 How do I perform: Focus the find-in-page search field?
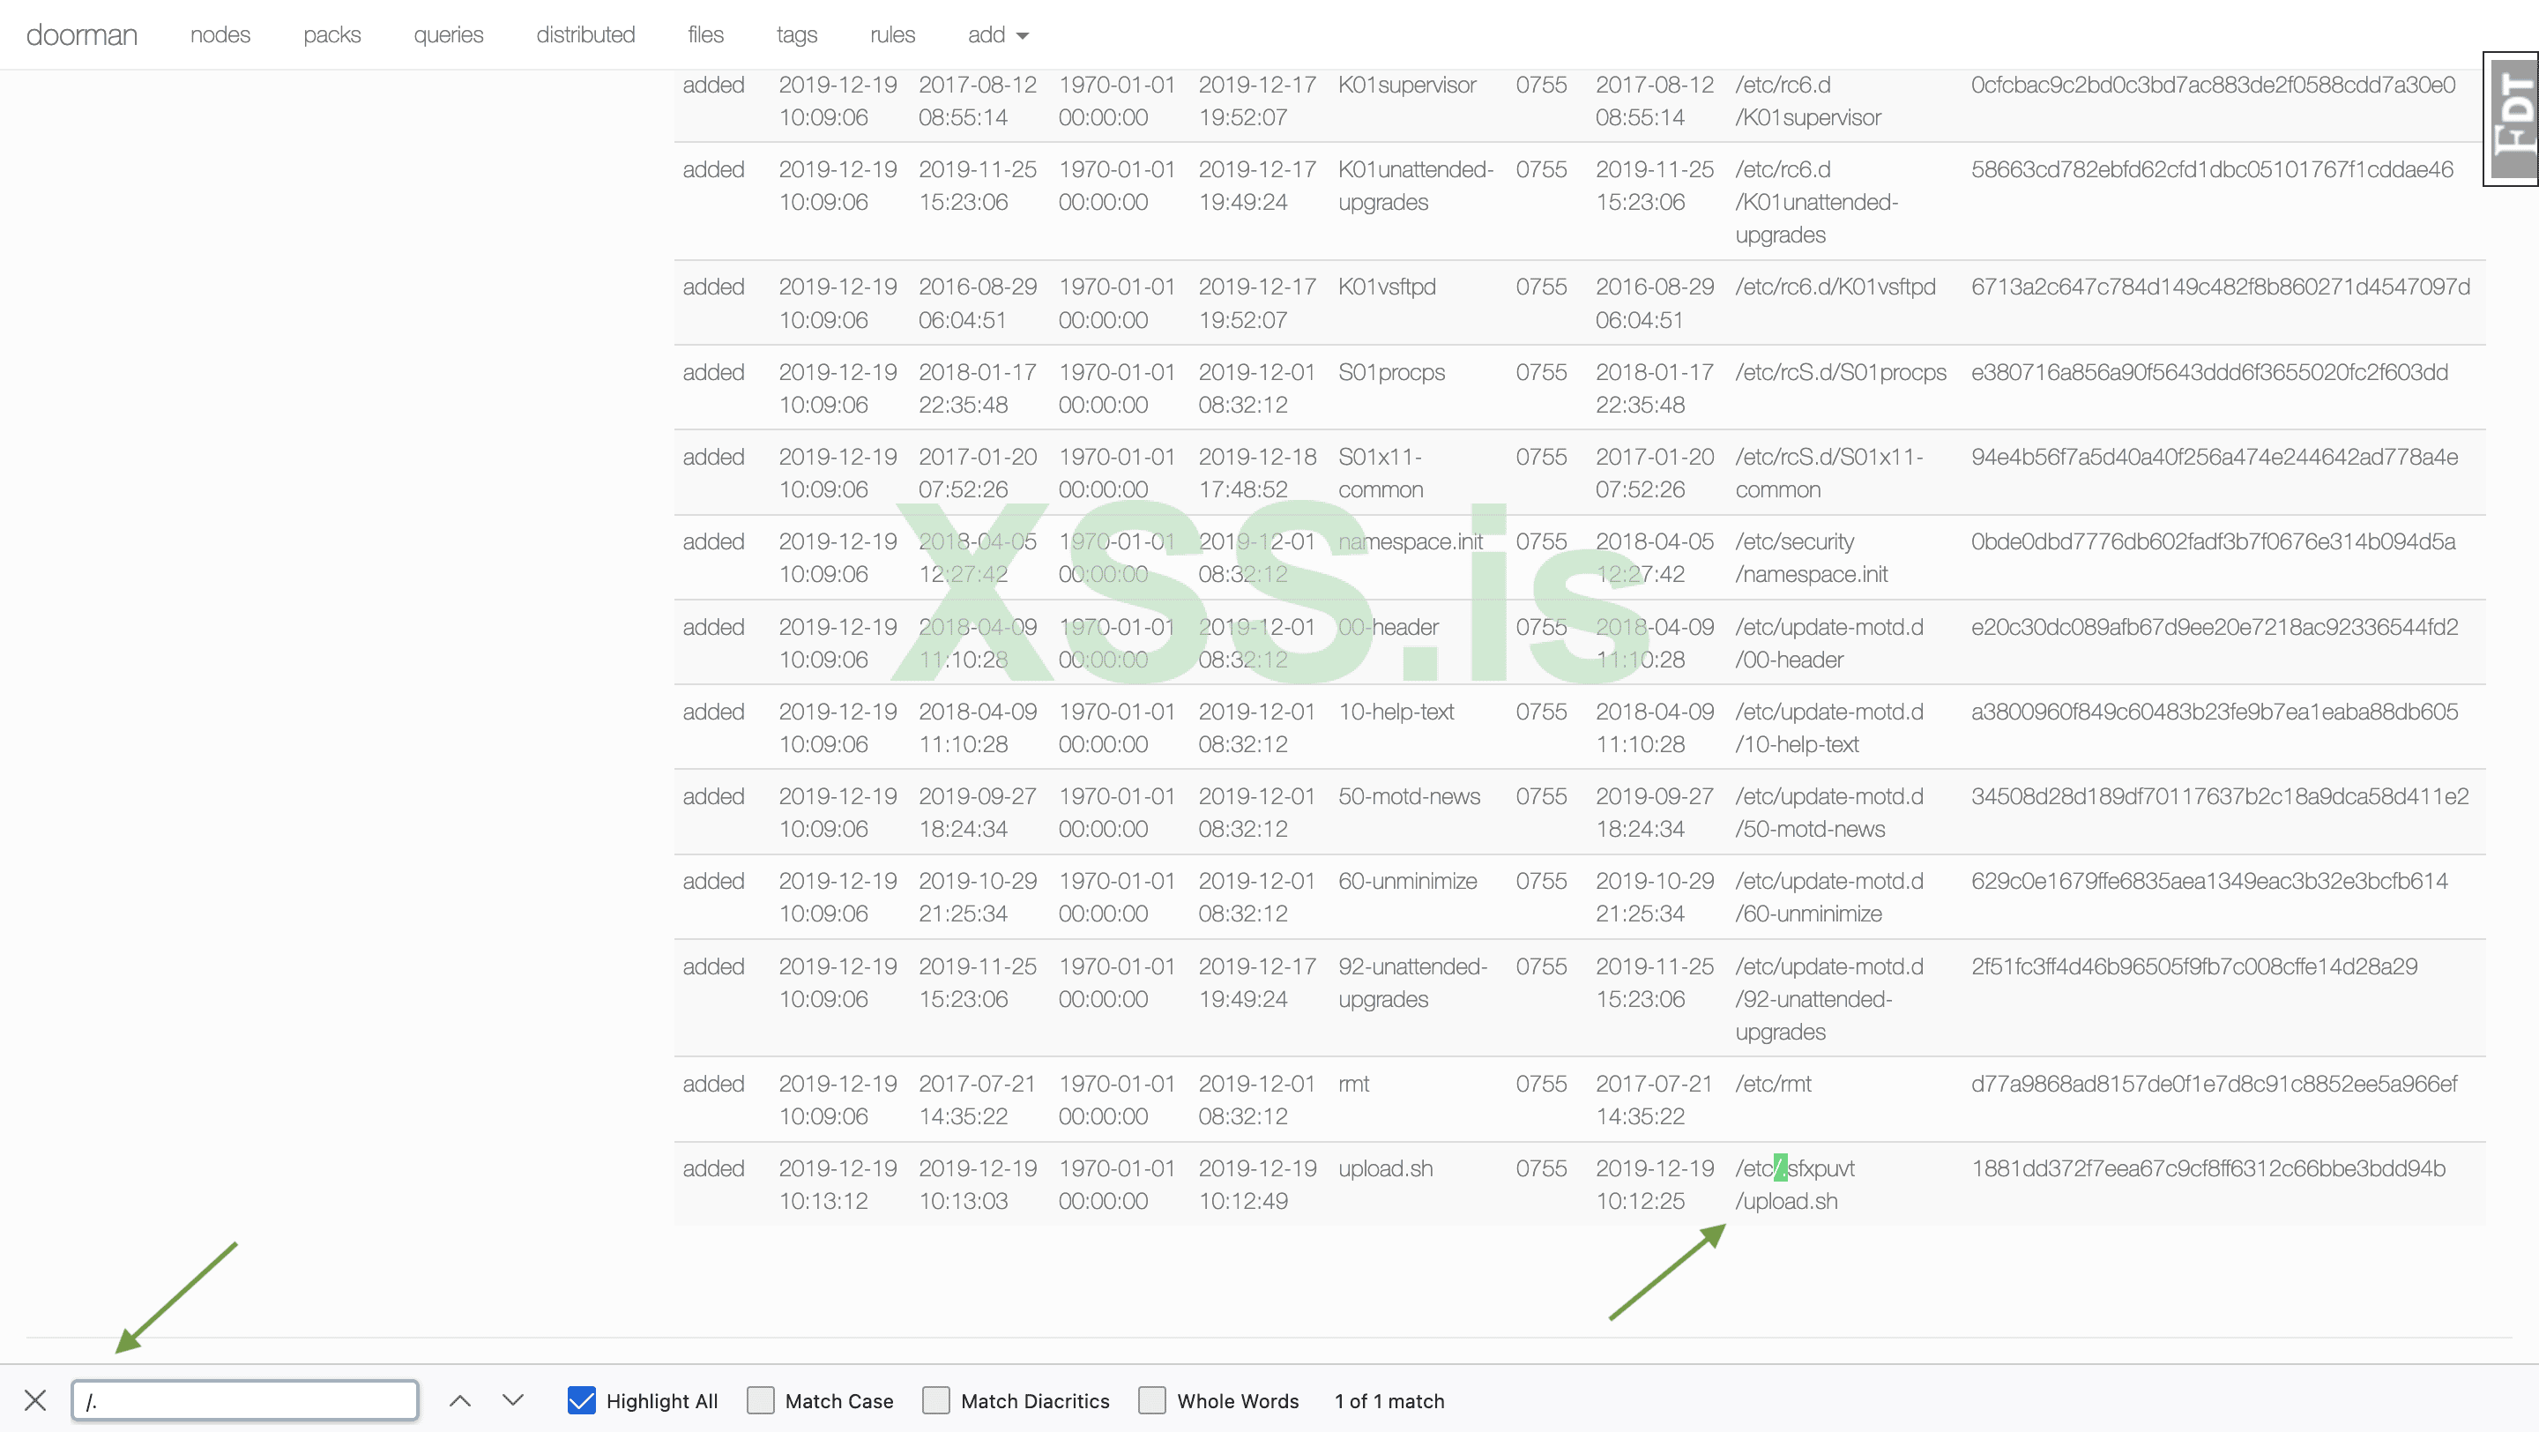[244, 1399]
